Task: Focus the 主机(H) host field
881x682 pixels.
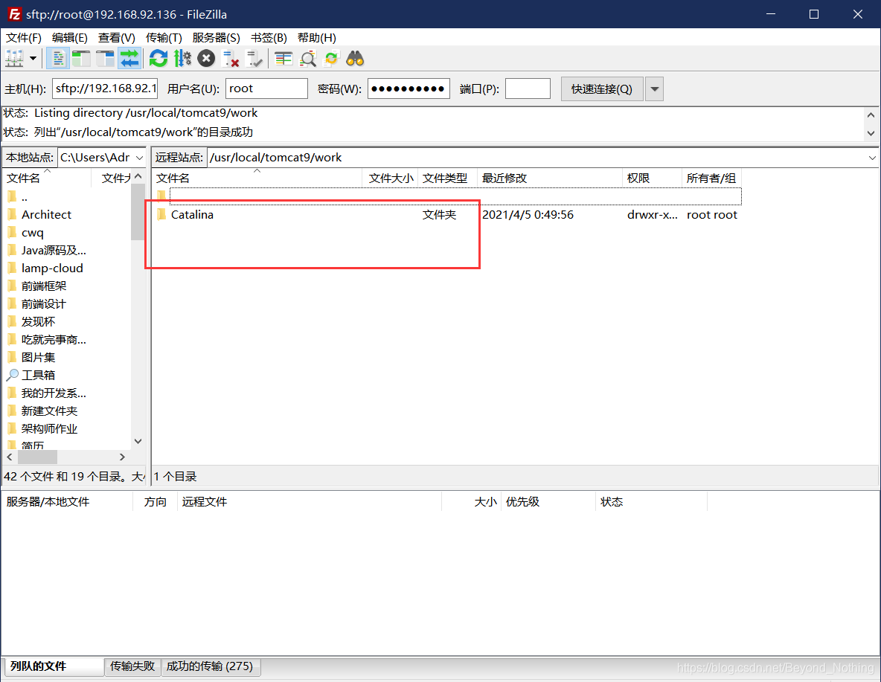Action: [x=105, y=89]
